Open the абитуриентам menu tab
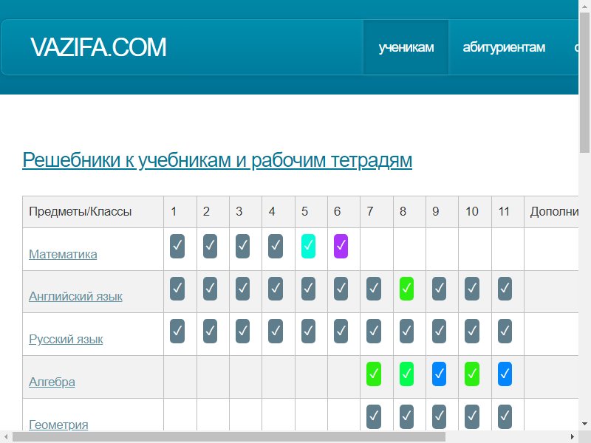The width and height of the screenshot is (591, 443). 504,47
